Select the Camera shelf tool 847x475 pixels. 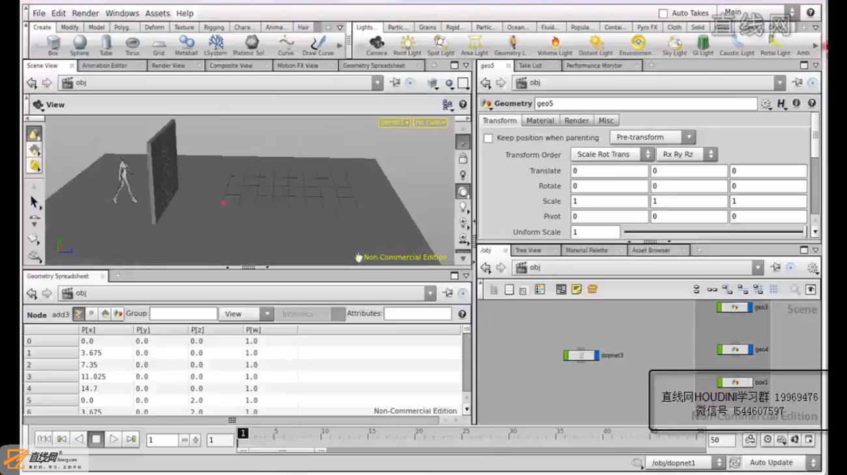point(377,46)
